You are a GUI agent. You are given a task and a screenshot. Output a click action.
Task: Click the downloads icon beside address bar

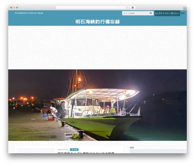(133, 8)
